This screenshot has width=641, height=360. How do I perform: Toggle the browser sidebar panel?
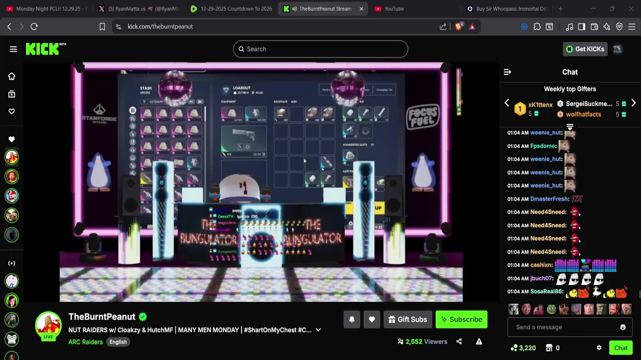[x=581, y=26]
